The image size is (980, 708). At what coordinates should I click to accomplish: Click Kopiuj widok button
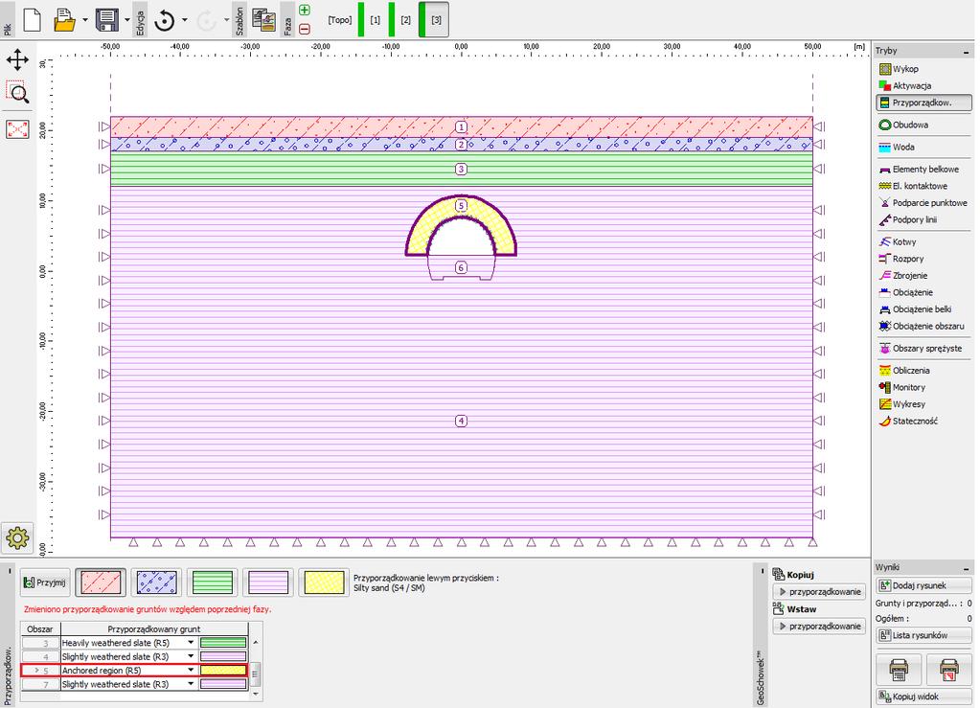[923, 697]
